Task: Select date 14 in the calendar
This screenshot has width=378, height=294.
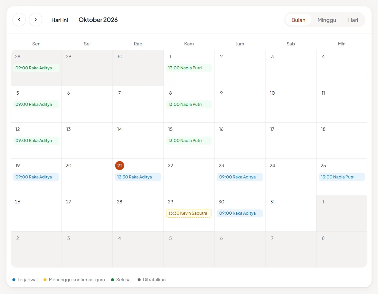Action: (119, 129)
